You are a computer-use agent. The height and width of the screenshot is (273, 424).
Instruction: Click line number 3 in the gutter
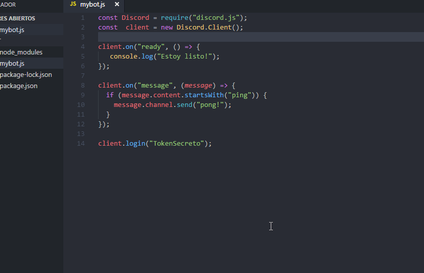83,37
